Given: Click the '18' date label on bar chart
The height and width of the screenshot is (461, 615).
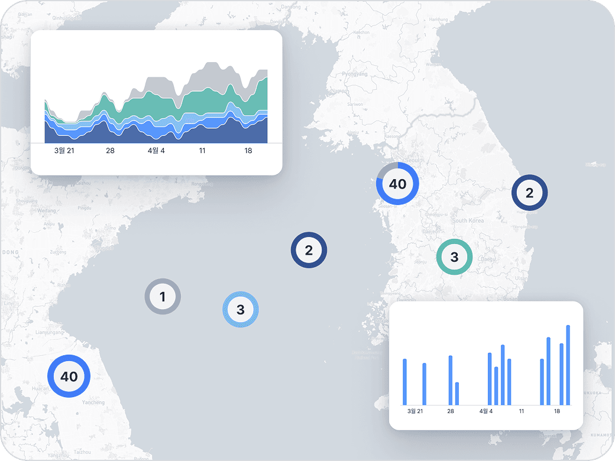Looking at the screenshot, I should click(557, 411).
